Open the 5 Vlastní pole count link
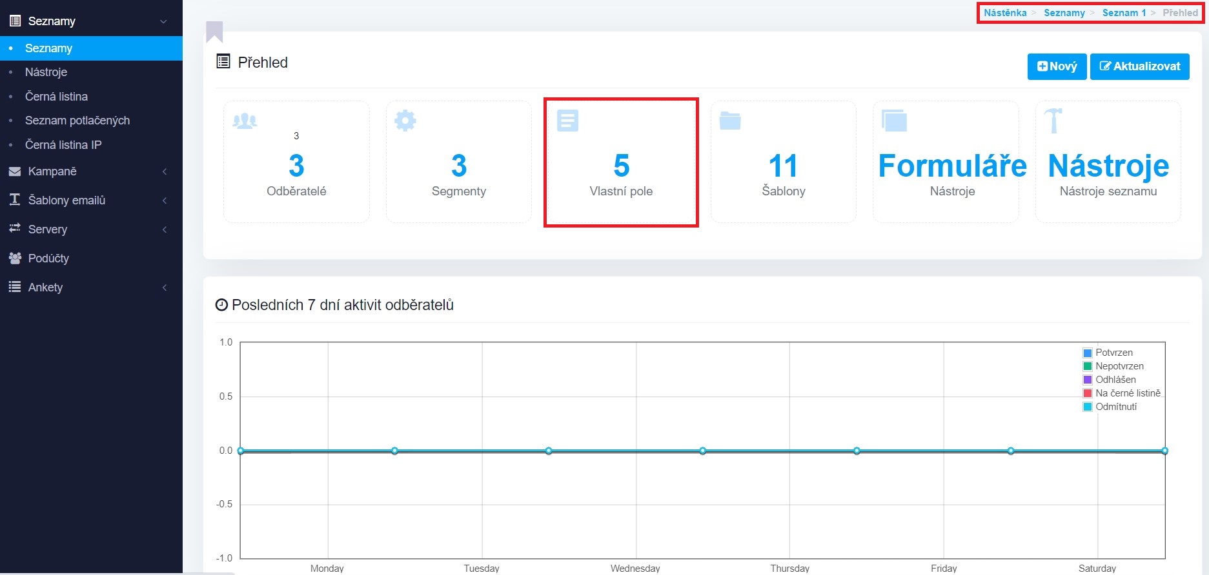 point(621,166)
